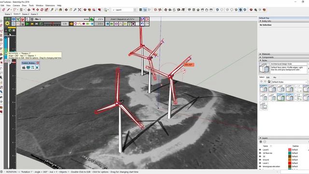309x174 pixels.
Task: Select the Eraser tool in top toolbar
Action: (3, 10)
